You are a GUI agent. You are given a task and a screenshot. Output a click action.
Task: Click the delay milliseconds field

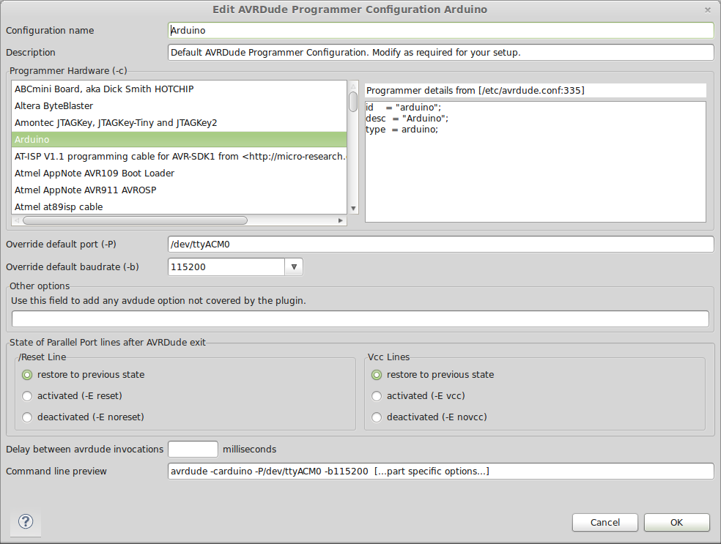tap(193, 449)
